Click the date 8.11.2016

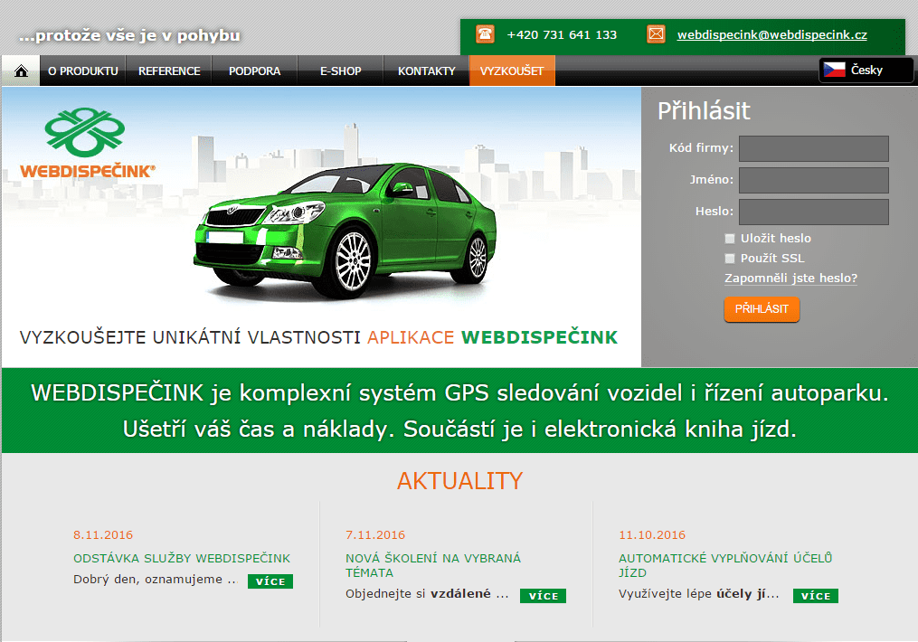103,535
